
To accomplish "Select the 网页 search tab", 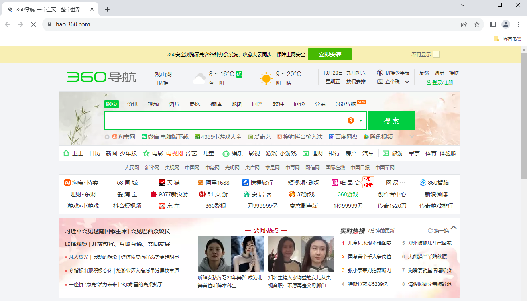I will (112, 104).
